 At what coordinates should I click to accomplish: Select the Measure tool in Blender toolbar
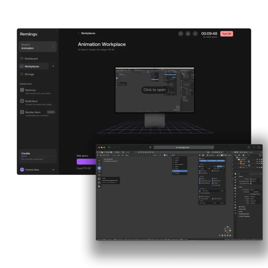pos(99,186)
